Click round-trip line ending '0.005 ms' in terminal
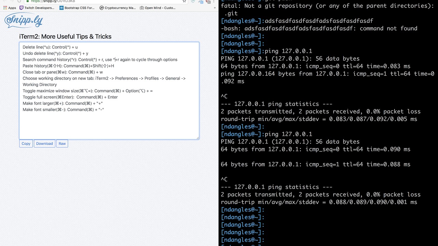Image resolution: width=438 pixels, height=246 pixels. [x=319, y=119]
